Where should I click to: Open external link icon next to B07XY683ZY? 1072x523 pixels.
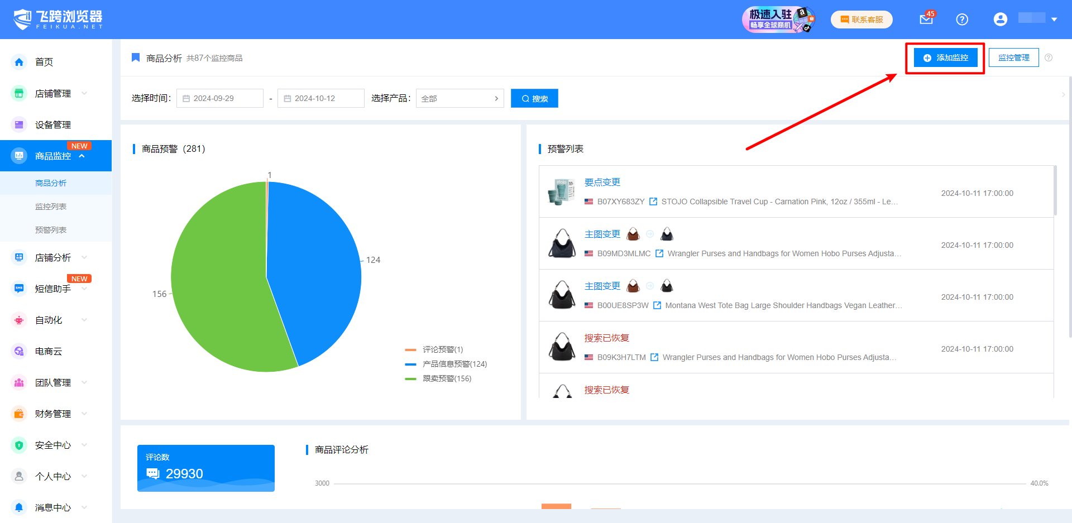(653, 201)
